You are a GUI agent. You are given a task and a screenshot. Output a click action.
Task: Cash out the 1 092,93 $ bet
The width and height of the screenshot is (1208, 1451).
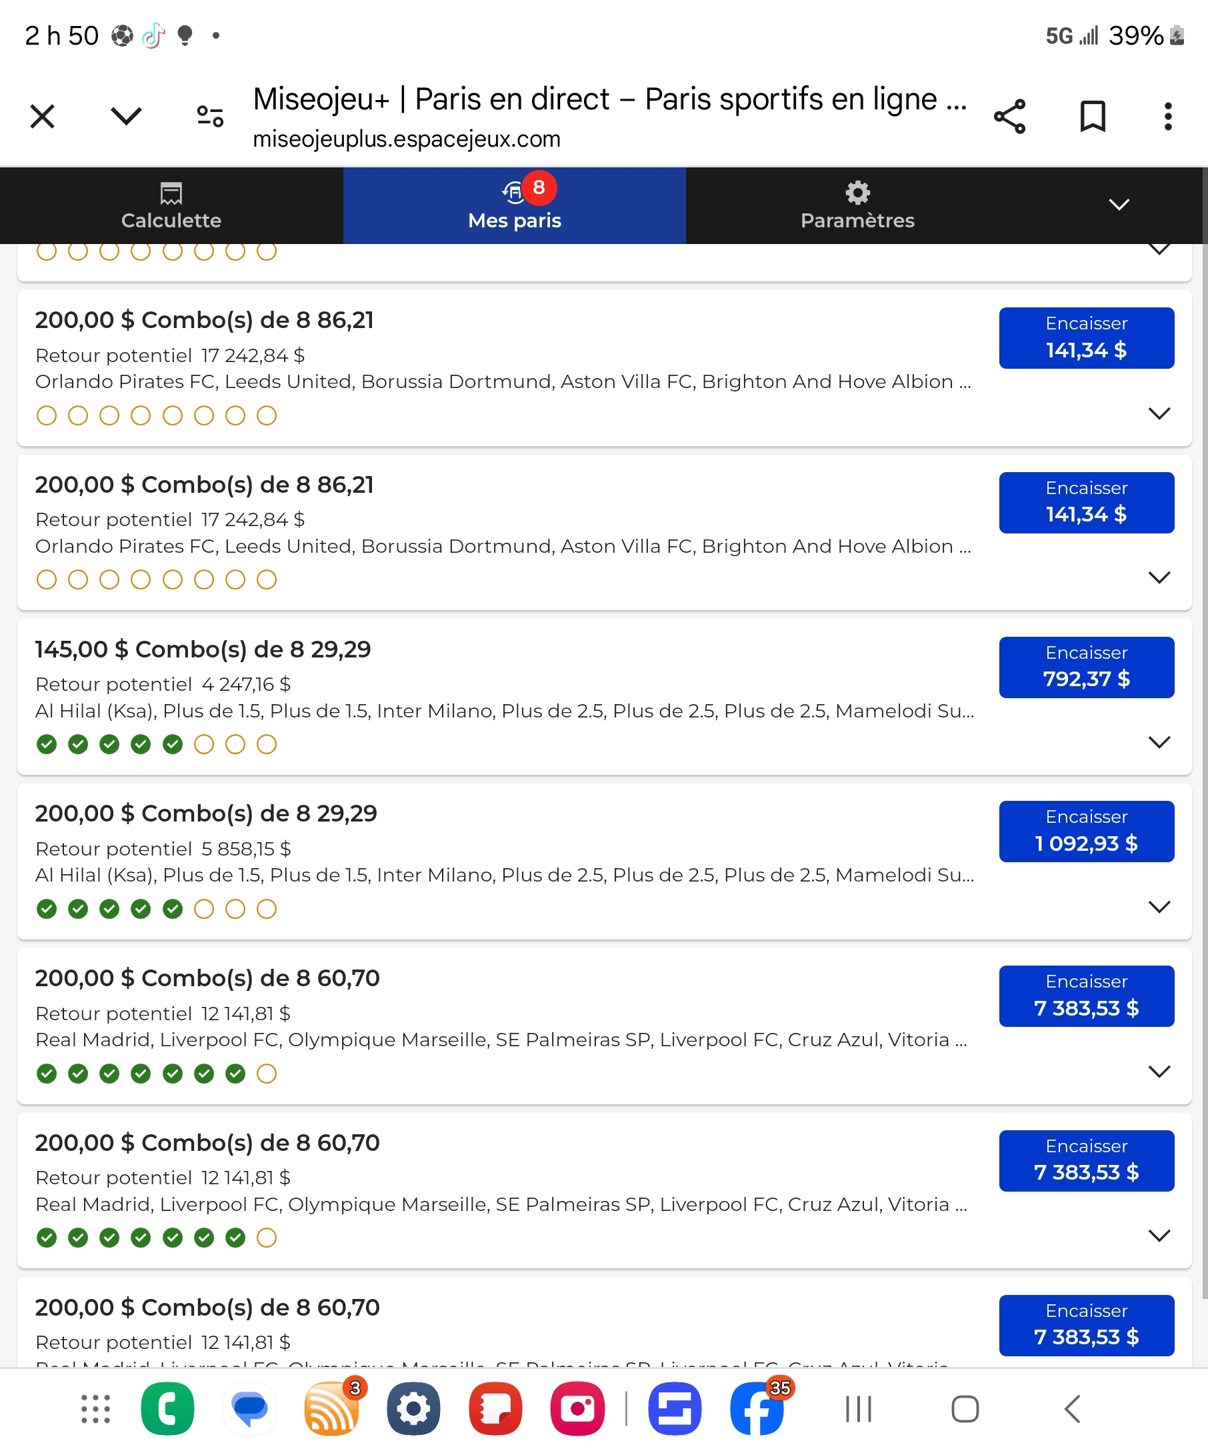pos(1086,832)
